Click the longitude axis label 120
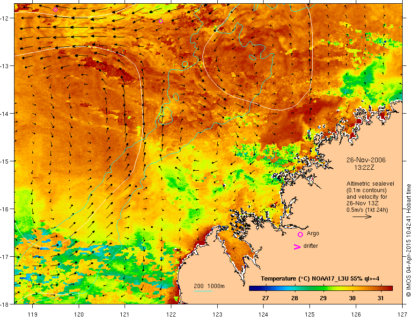 pos(79,314)
